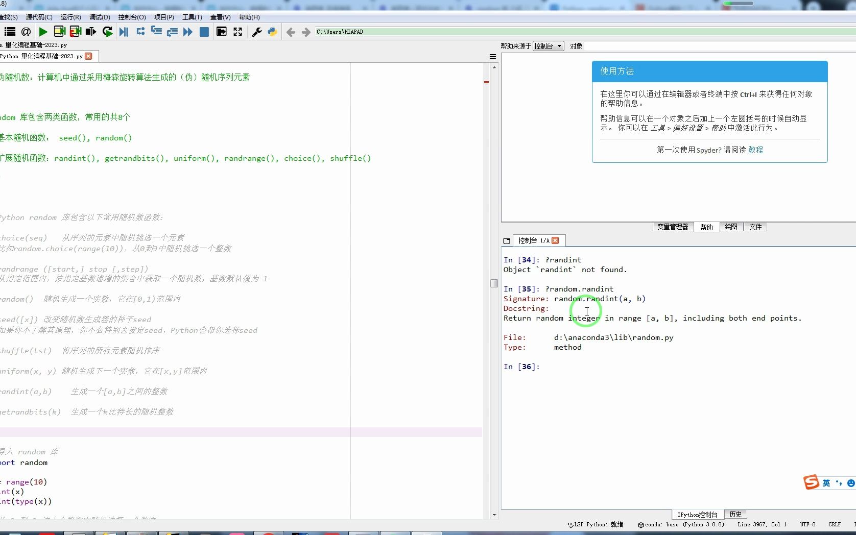Click the editor vertical scrollbar handle
Viewport: 856px width, 535px height.
pyautogui.click(x=494, y=283)
